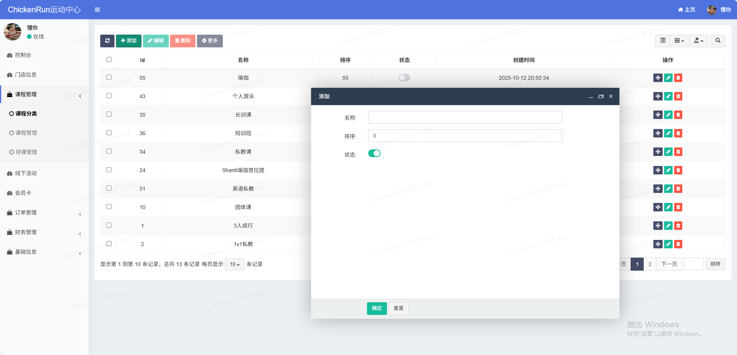Viewport: 737px width, 355px height.
Task: Click the green edit icon for 瑜伽 row
Action: pos(668,78)
